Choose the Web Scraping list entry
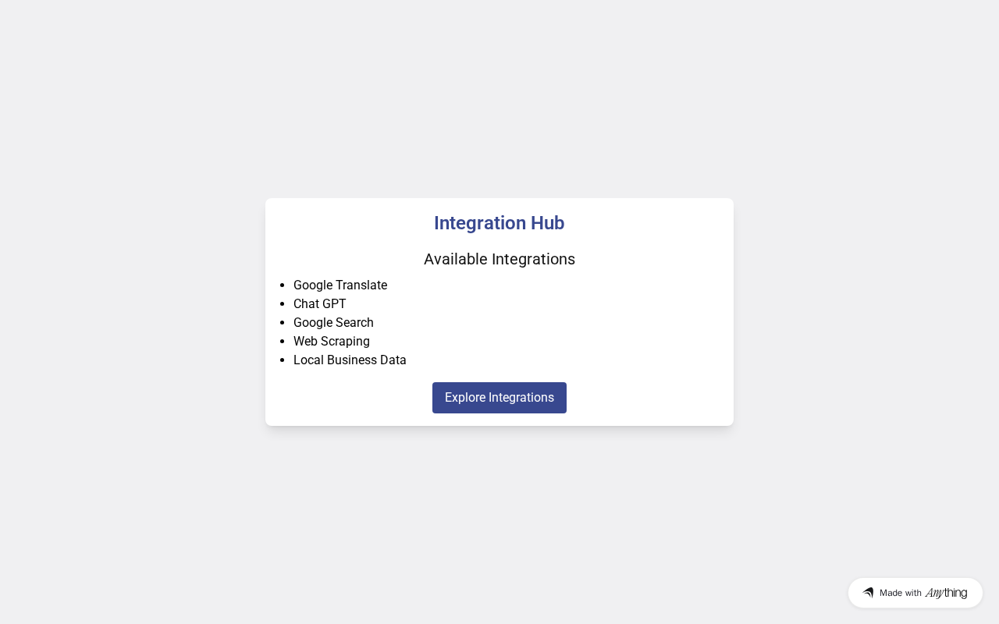The image size is (999, 624). tap(332, 342)
